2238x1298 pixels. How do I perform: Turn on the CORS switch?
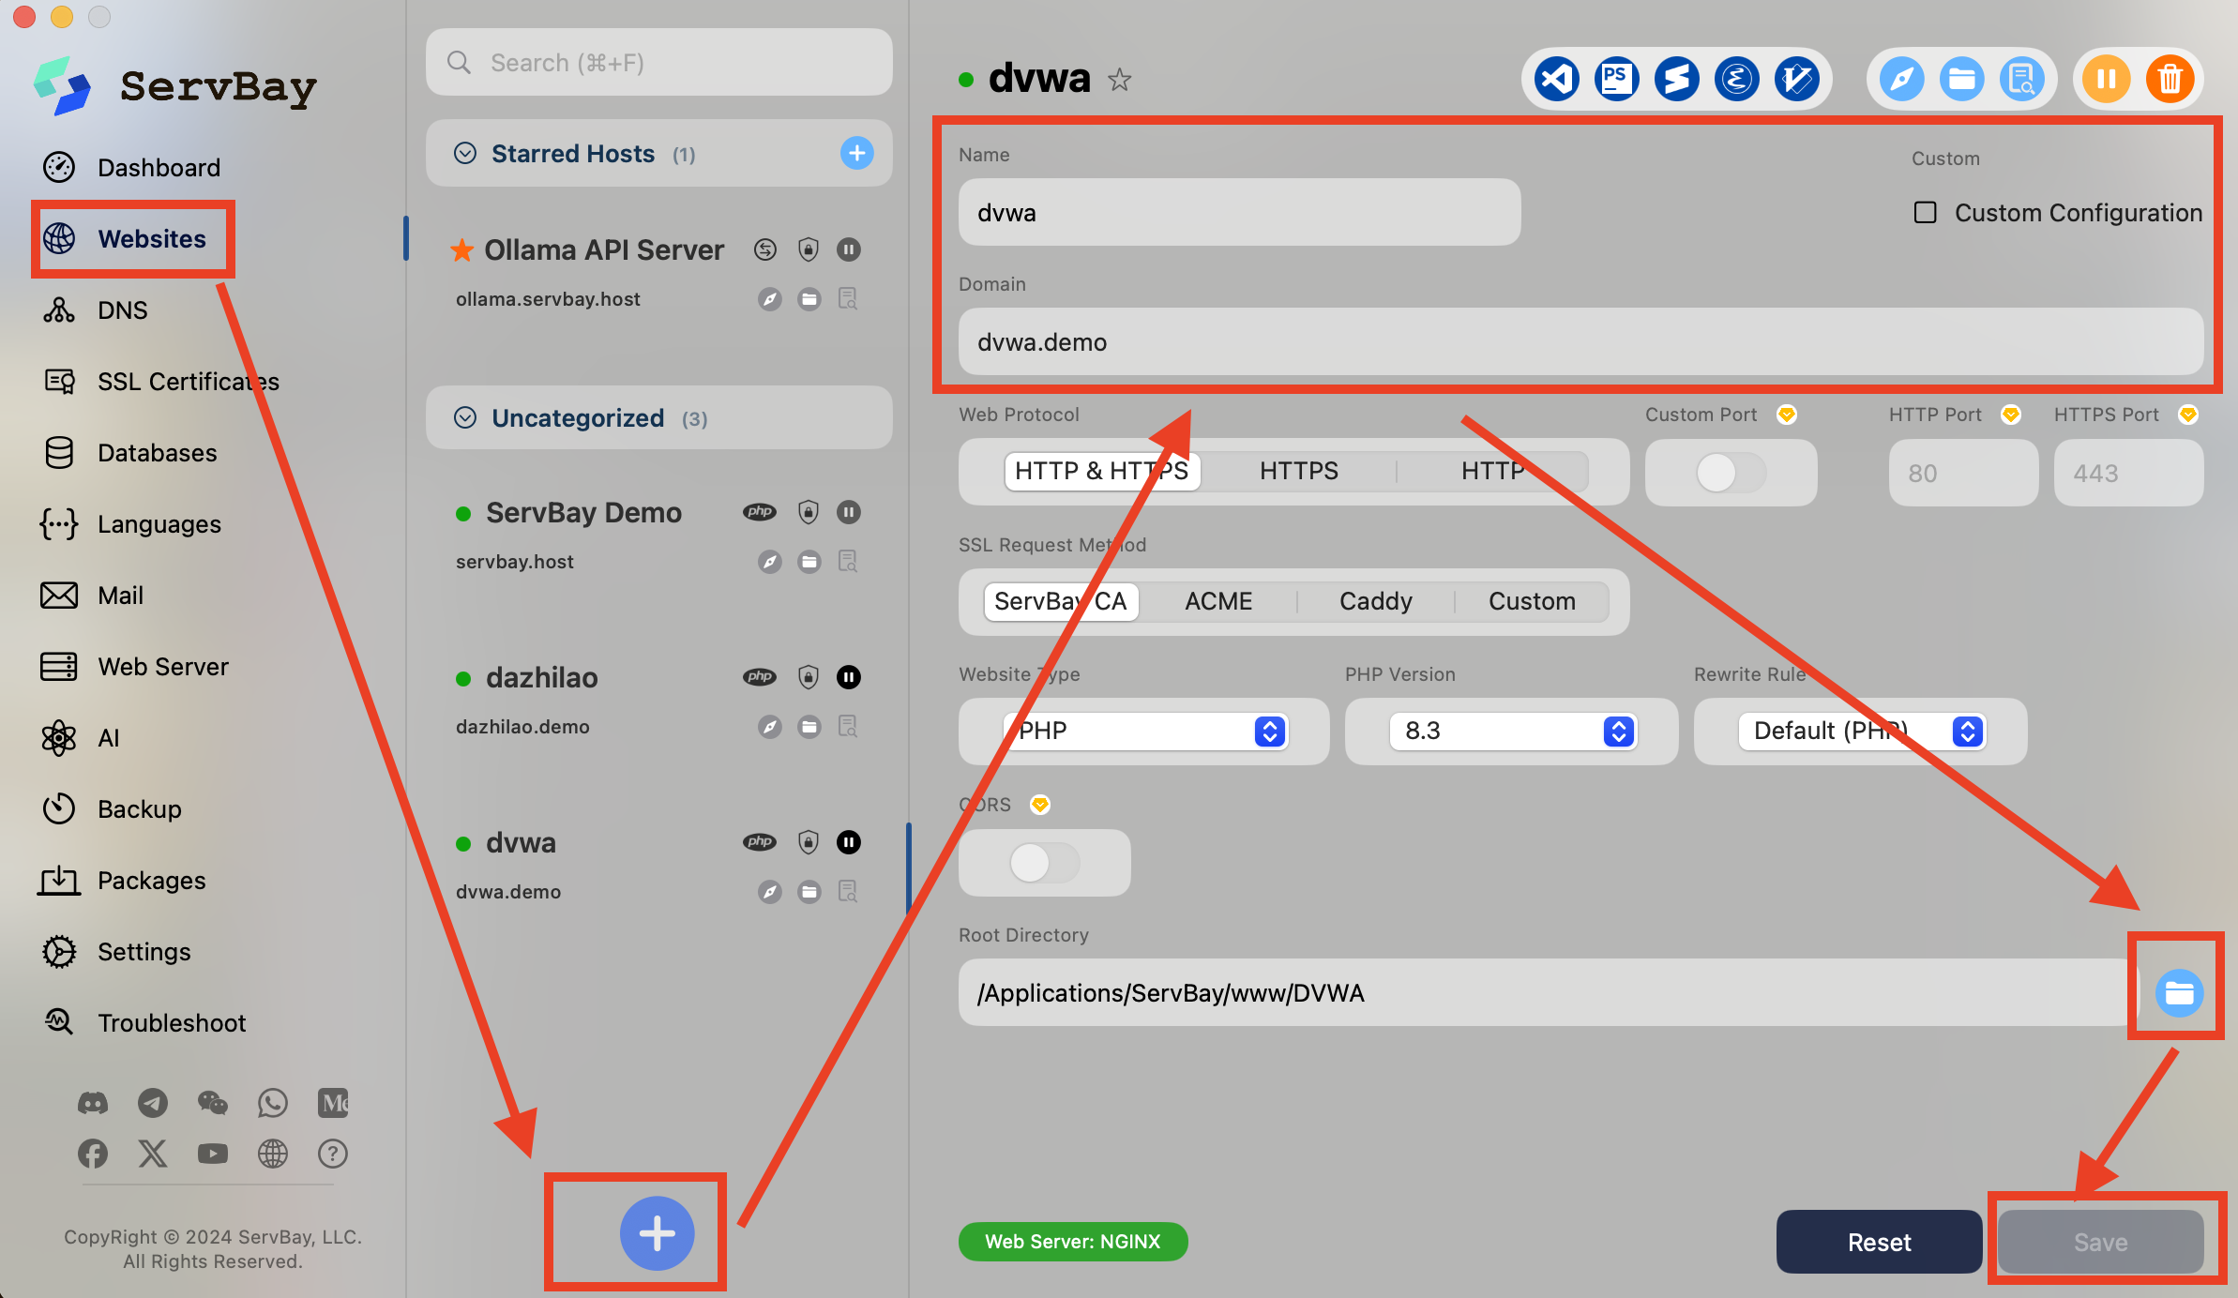click(1043, 863)
